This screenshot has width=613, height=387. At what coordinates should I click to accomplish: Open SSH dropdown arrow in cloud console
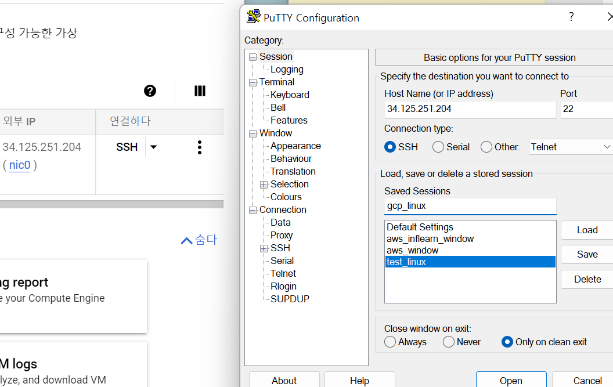point(154,147)
